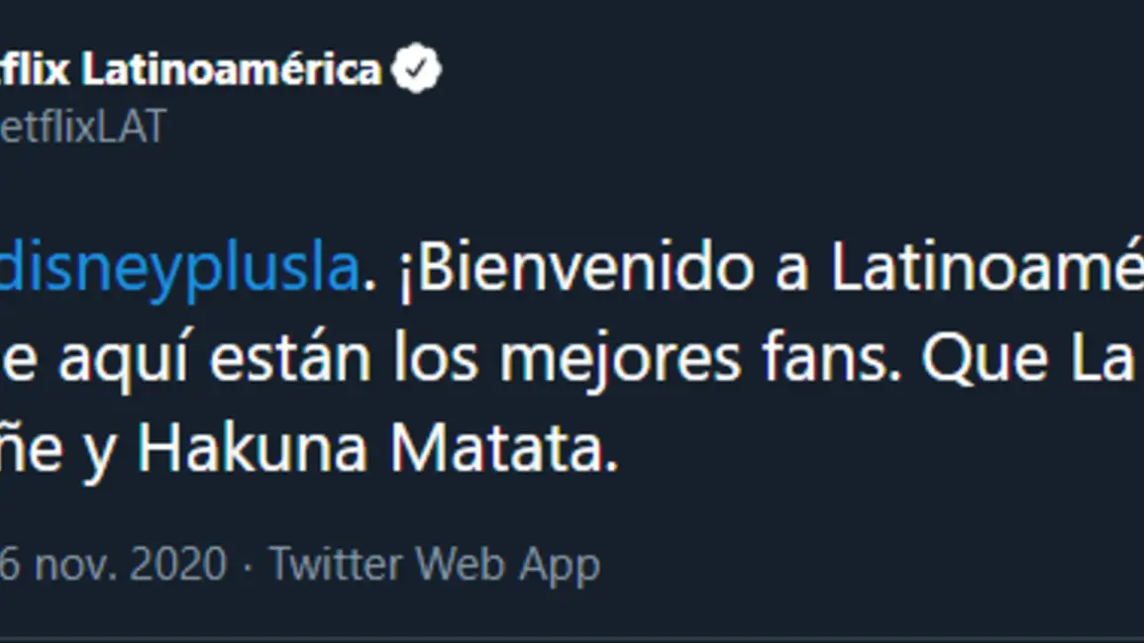Open the Netflix Latinoamérica profile name
Screen dimensions: 1144x643
pyautogui.click(x=190, y=70)
